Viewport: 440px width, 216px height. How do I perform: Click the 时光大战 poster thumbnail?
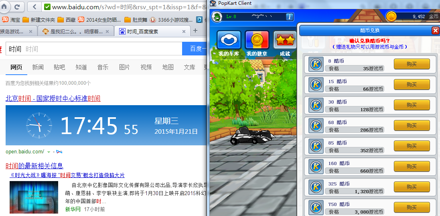pyautogui.click(x=34, y=197)
